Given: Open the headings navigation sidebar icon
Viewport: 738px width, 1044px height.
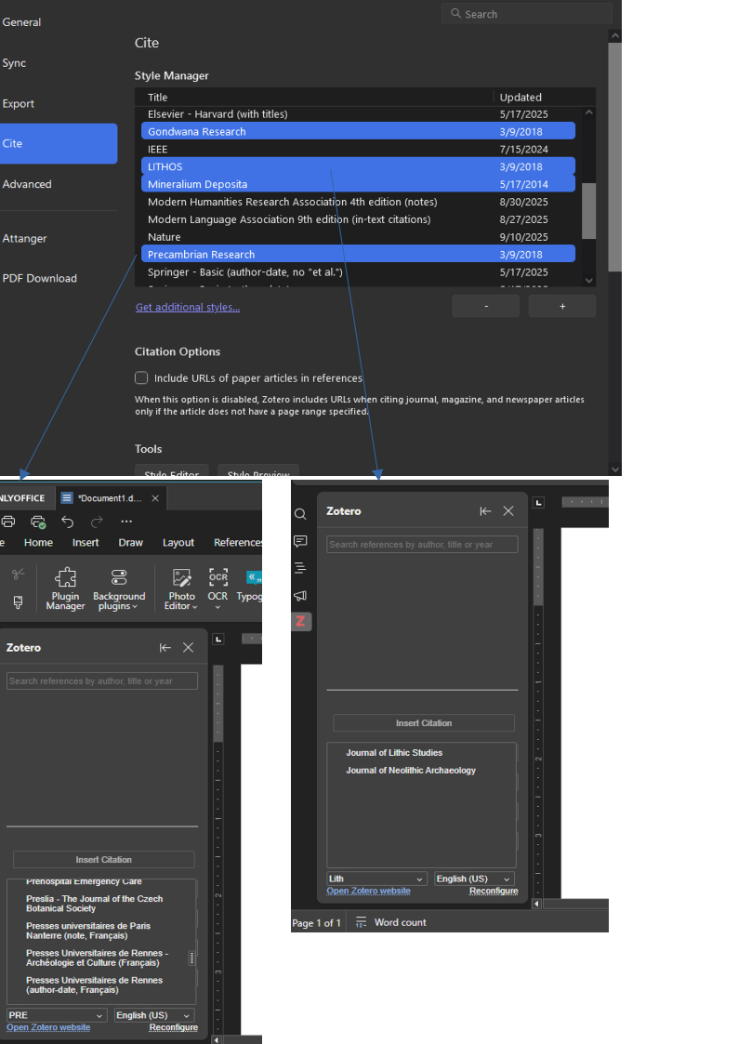Looking at the screenshot, I should (x=300, y=568).
